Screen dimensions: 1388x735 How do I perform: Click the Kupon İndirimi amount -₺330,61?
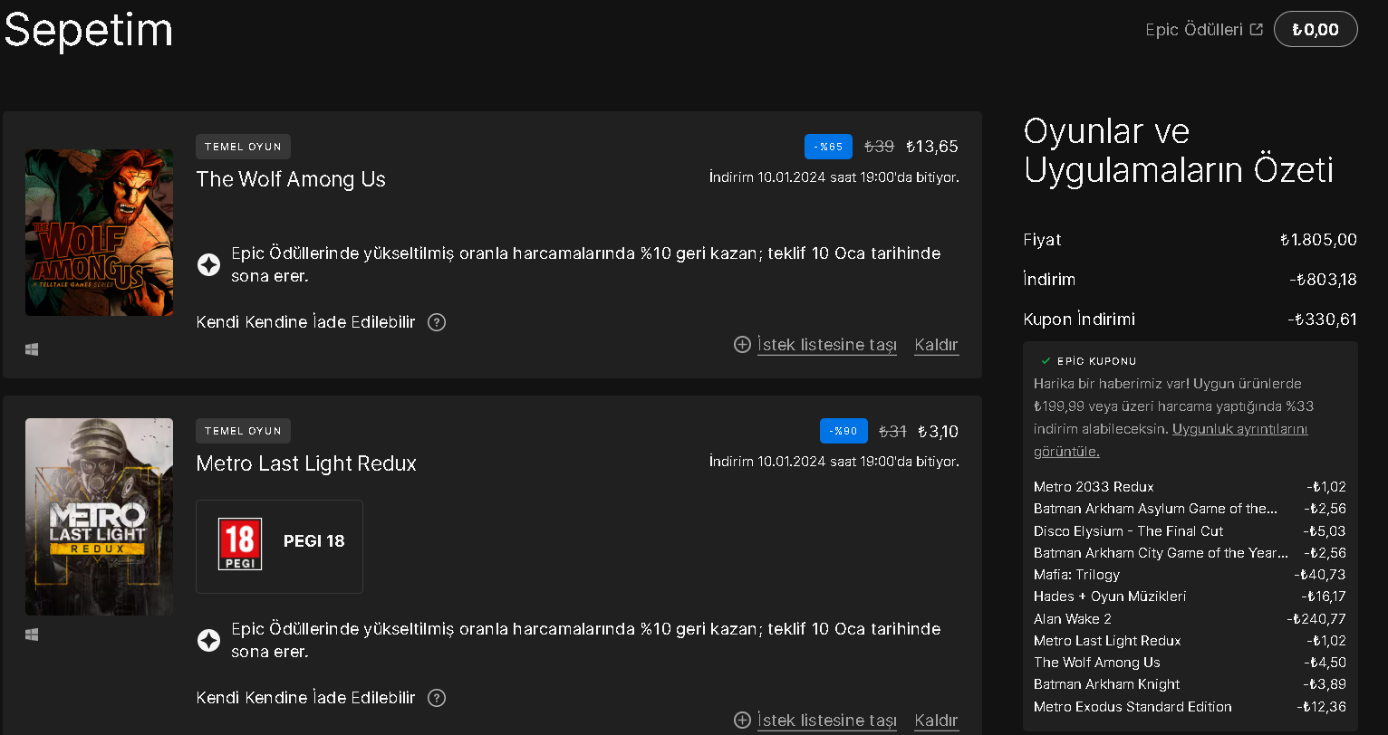(x=1322, y=320)
